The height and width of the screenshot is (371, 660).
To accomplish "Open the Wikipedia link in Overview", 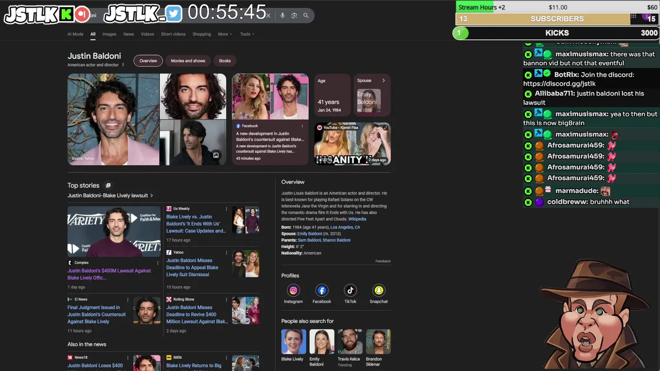I will click(x=357, y=219).
